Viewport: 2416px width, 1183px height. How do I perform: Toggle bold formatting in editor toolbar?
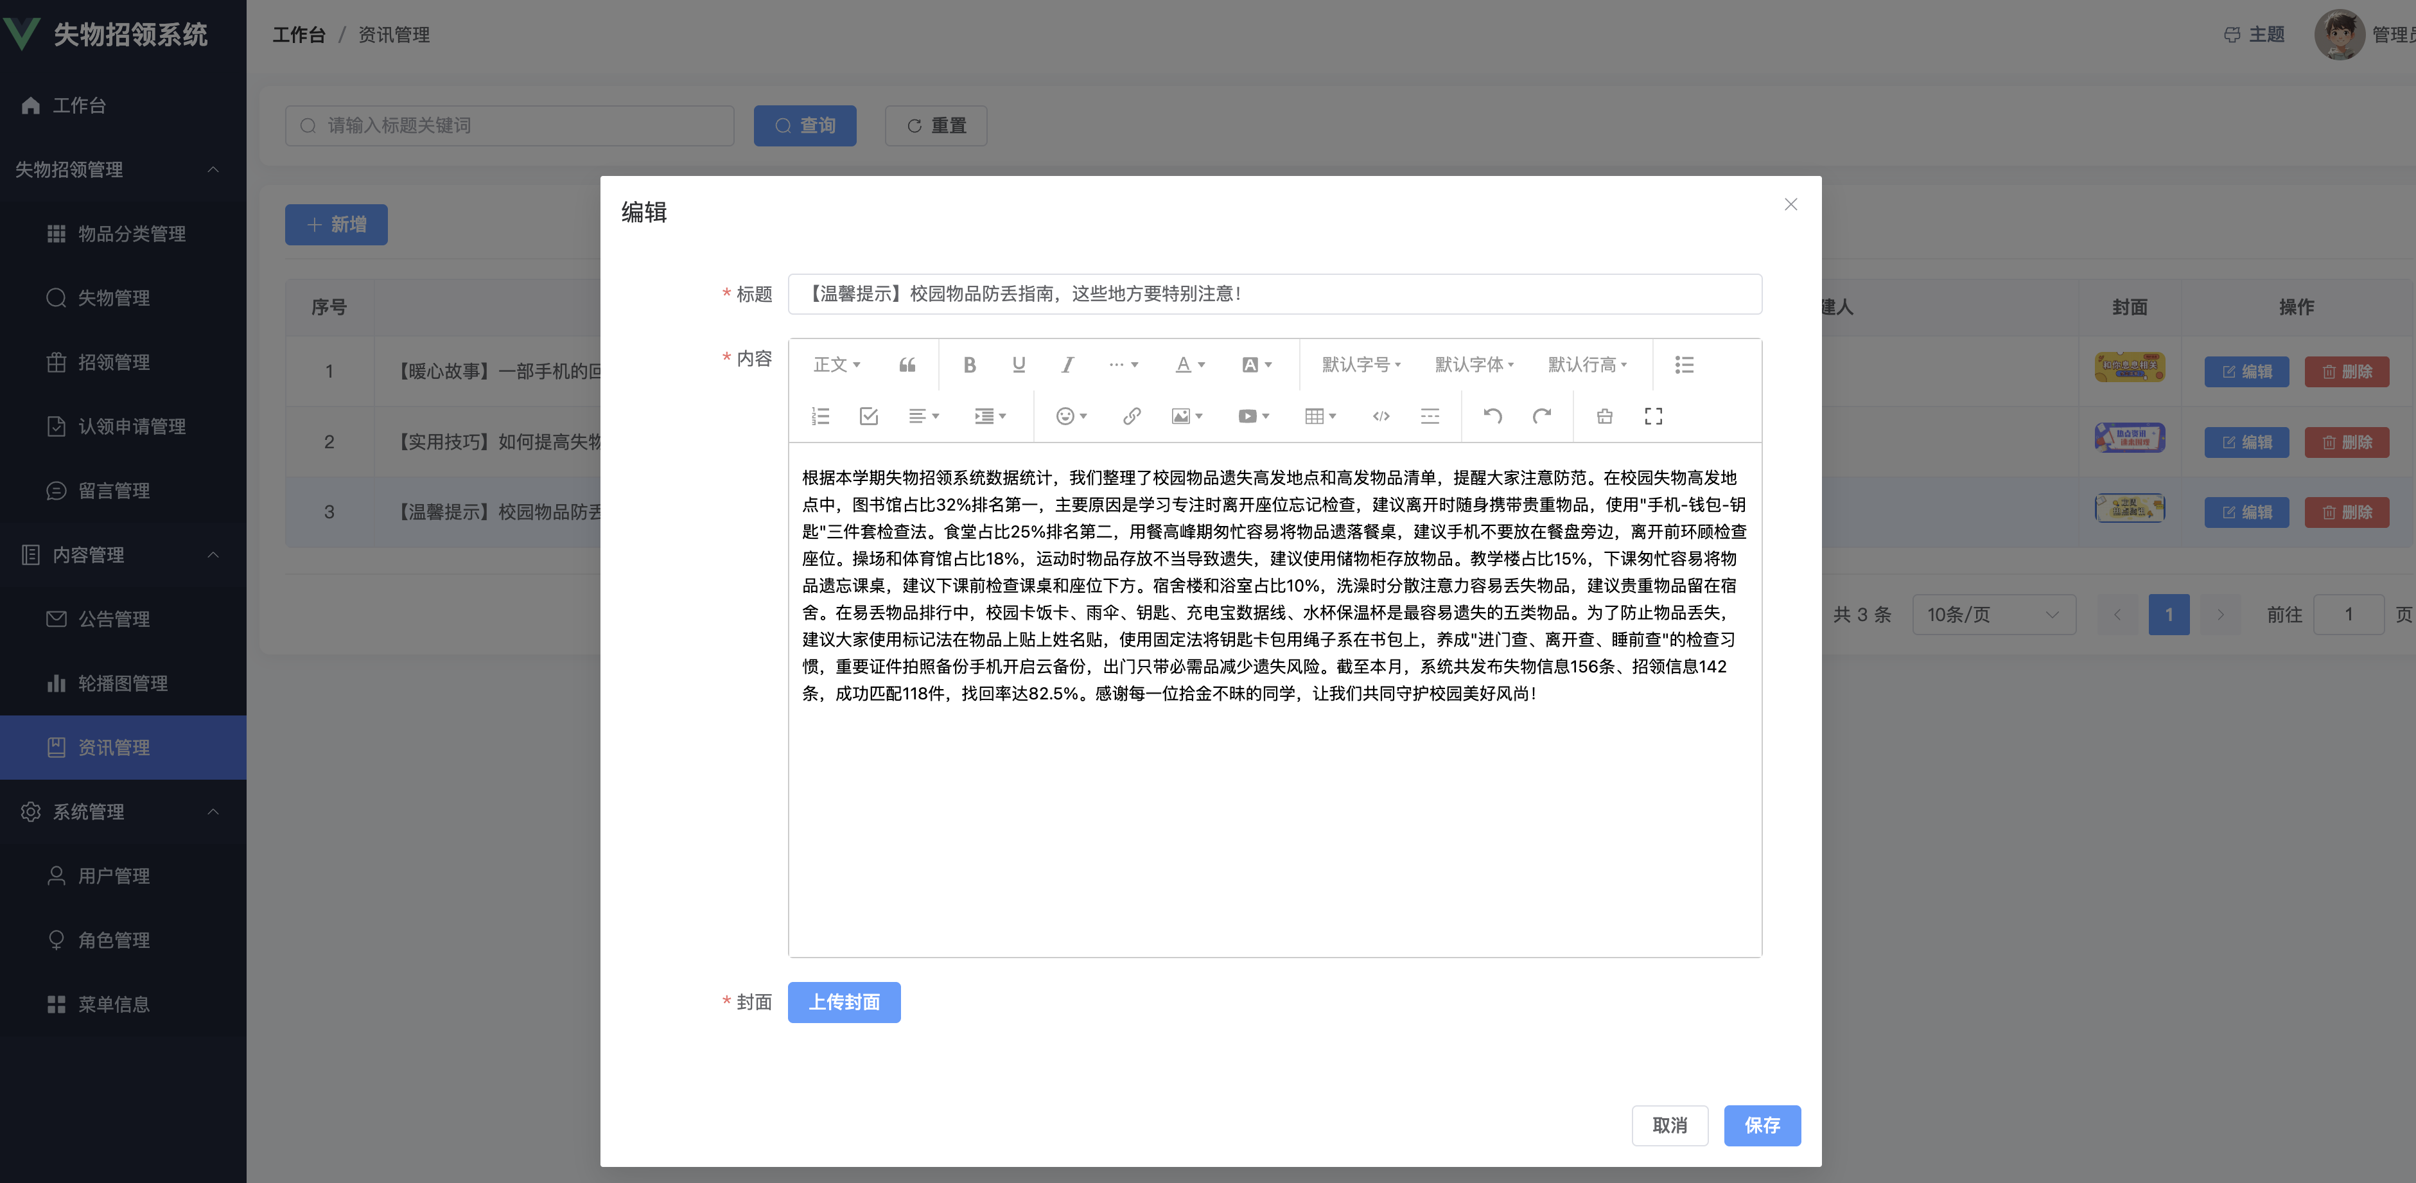[970, 365]
